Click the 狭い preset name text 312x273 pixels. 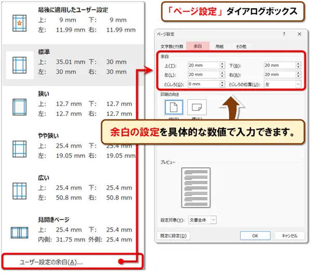click(x=44, y=94)
